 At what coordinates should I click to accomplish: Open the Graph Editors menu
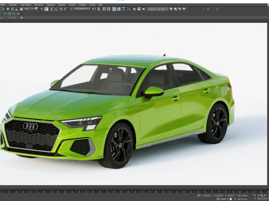26,4
